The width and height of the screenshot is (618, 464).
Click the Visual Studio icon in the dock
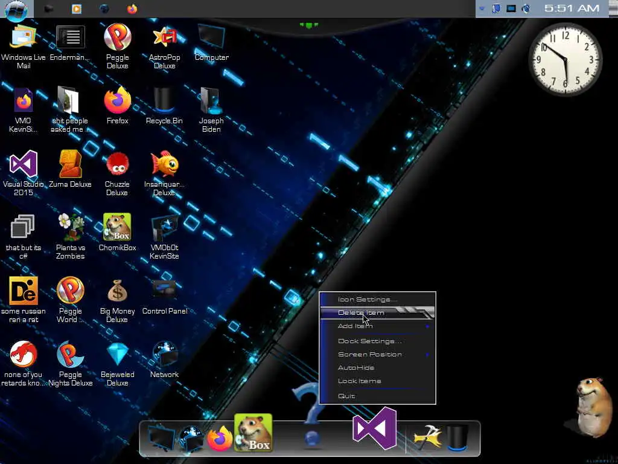click(x=374, y=428)
